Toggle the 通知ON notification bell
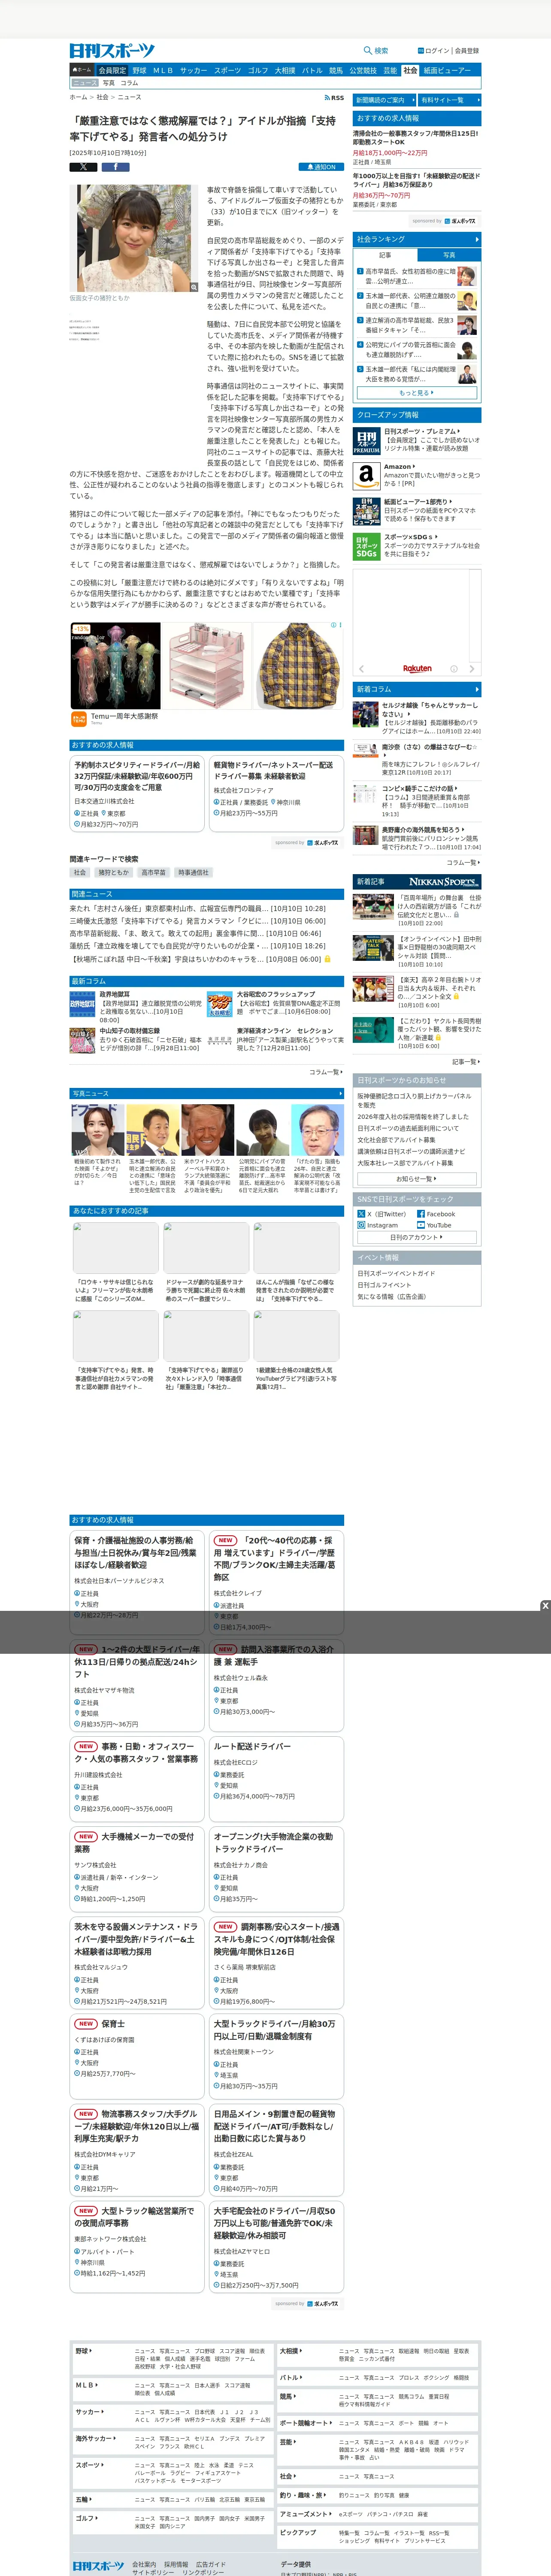 point(321,167)
